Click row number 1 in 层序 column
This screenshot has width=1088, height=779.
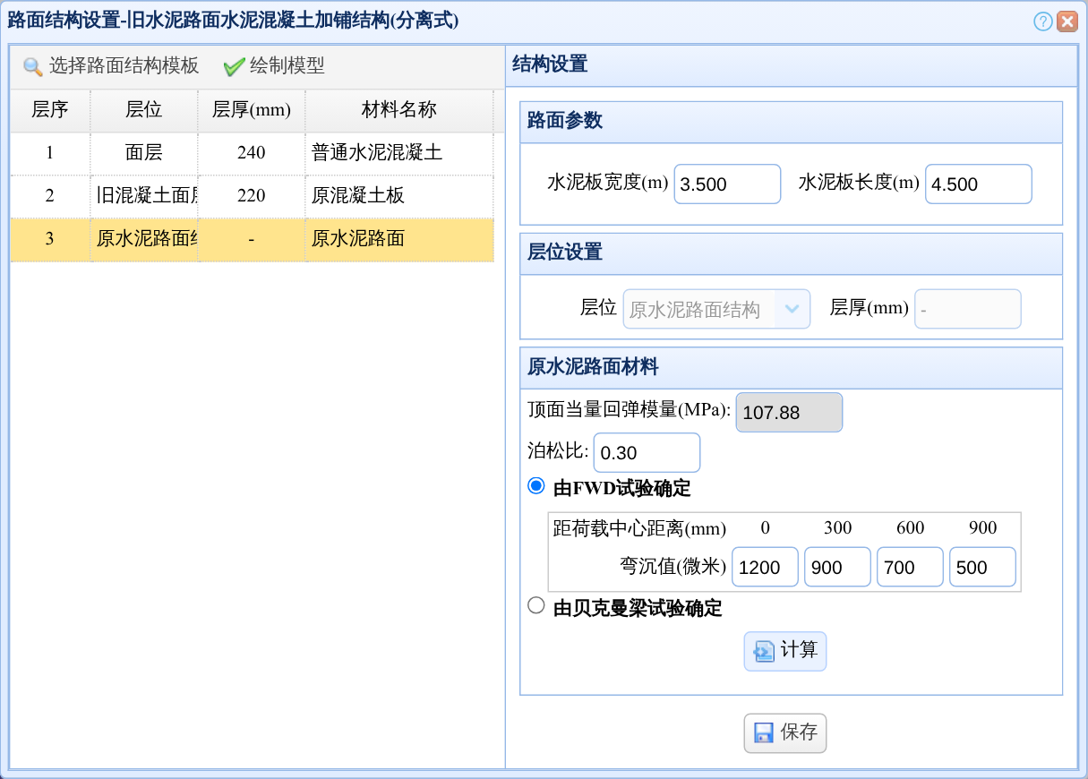(50, 153)
